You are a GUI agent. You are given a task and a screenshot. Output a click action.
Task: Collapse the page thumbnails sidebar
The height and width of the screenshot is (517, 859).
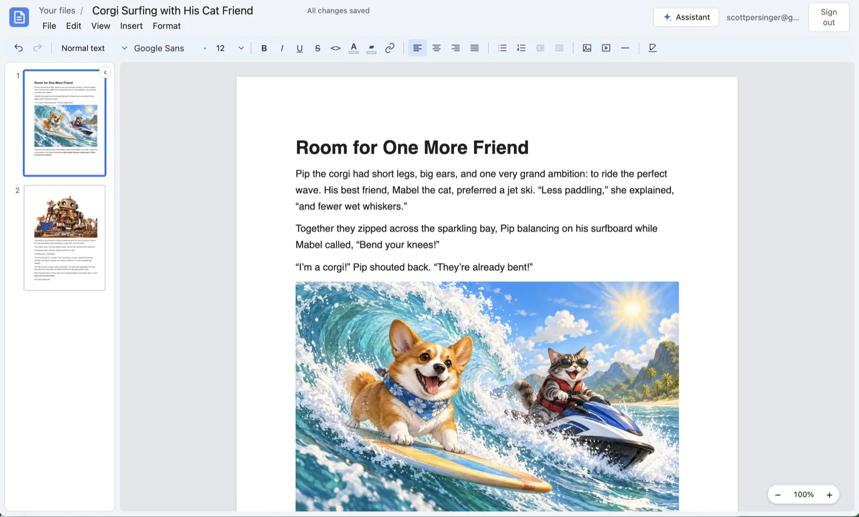105,72
